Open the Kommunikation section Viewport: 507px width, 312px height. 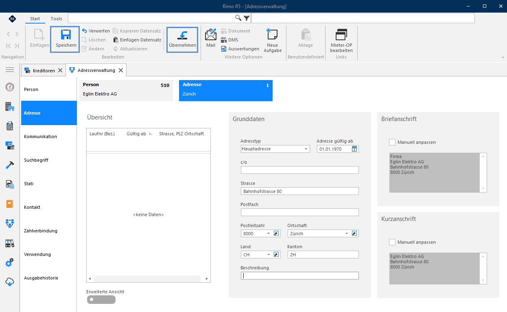tap(48, 136)
